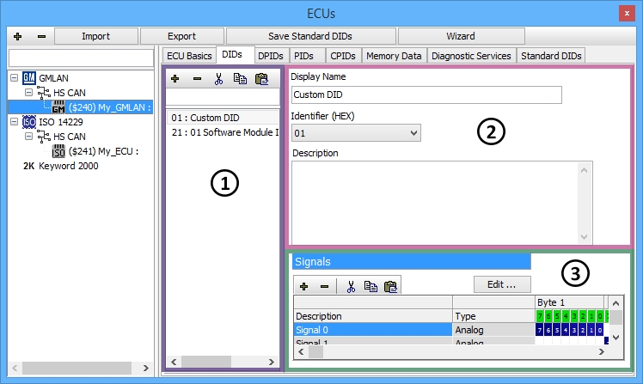Click the Display Name text field
Screen dimensions: 643x384
pos(426,94)
